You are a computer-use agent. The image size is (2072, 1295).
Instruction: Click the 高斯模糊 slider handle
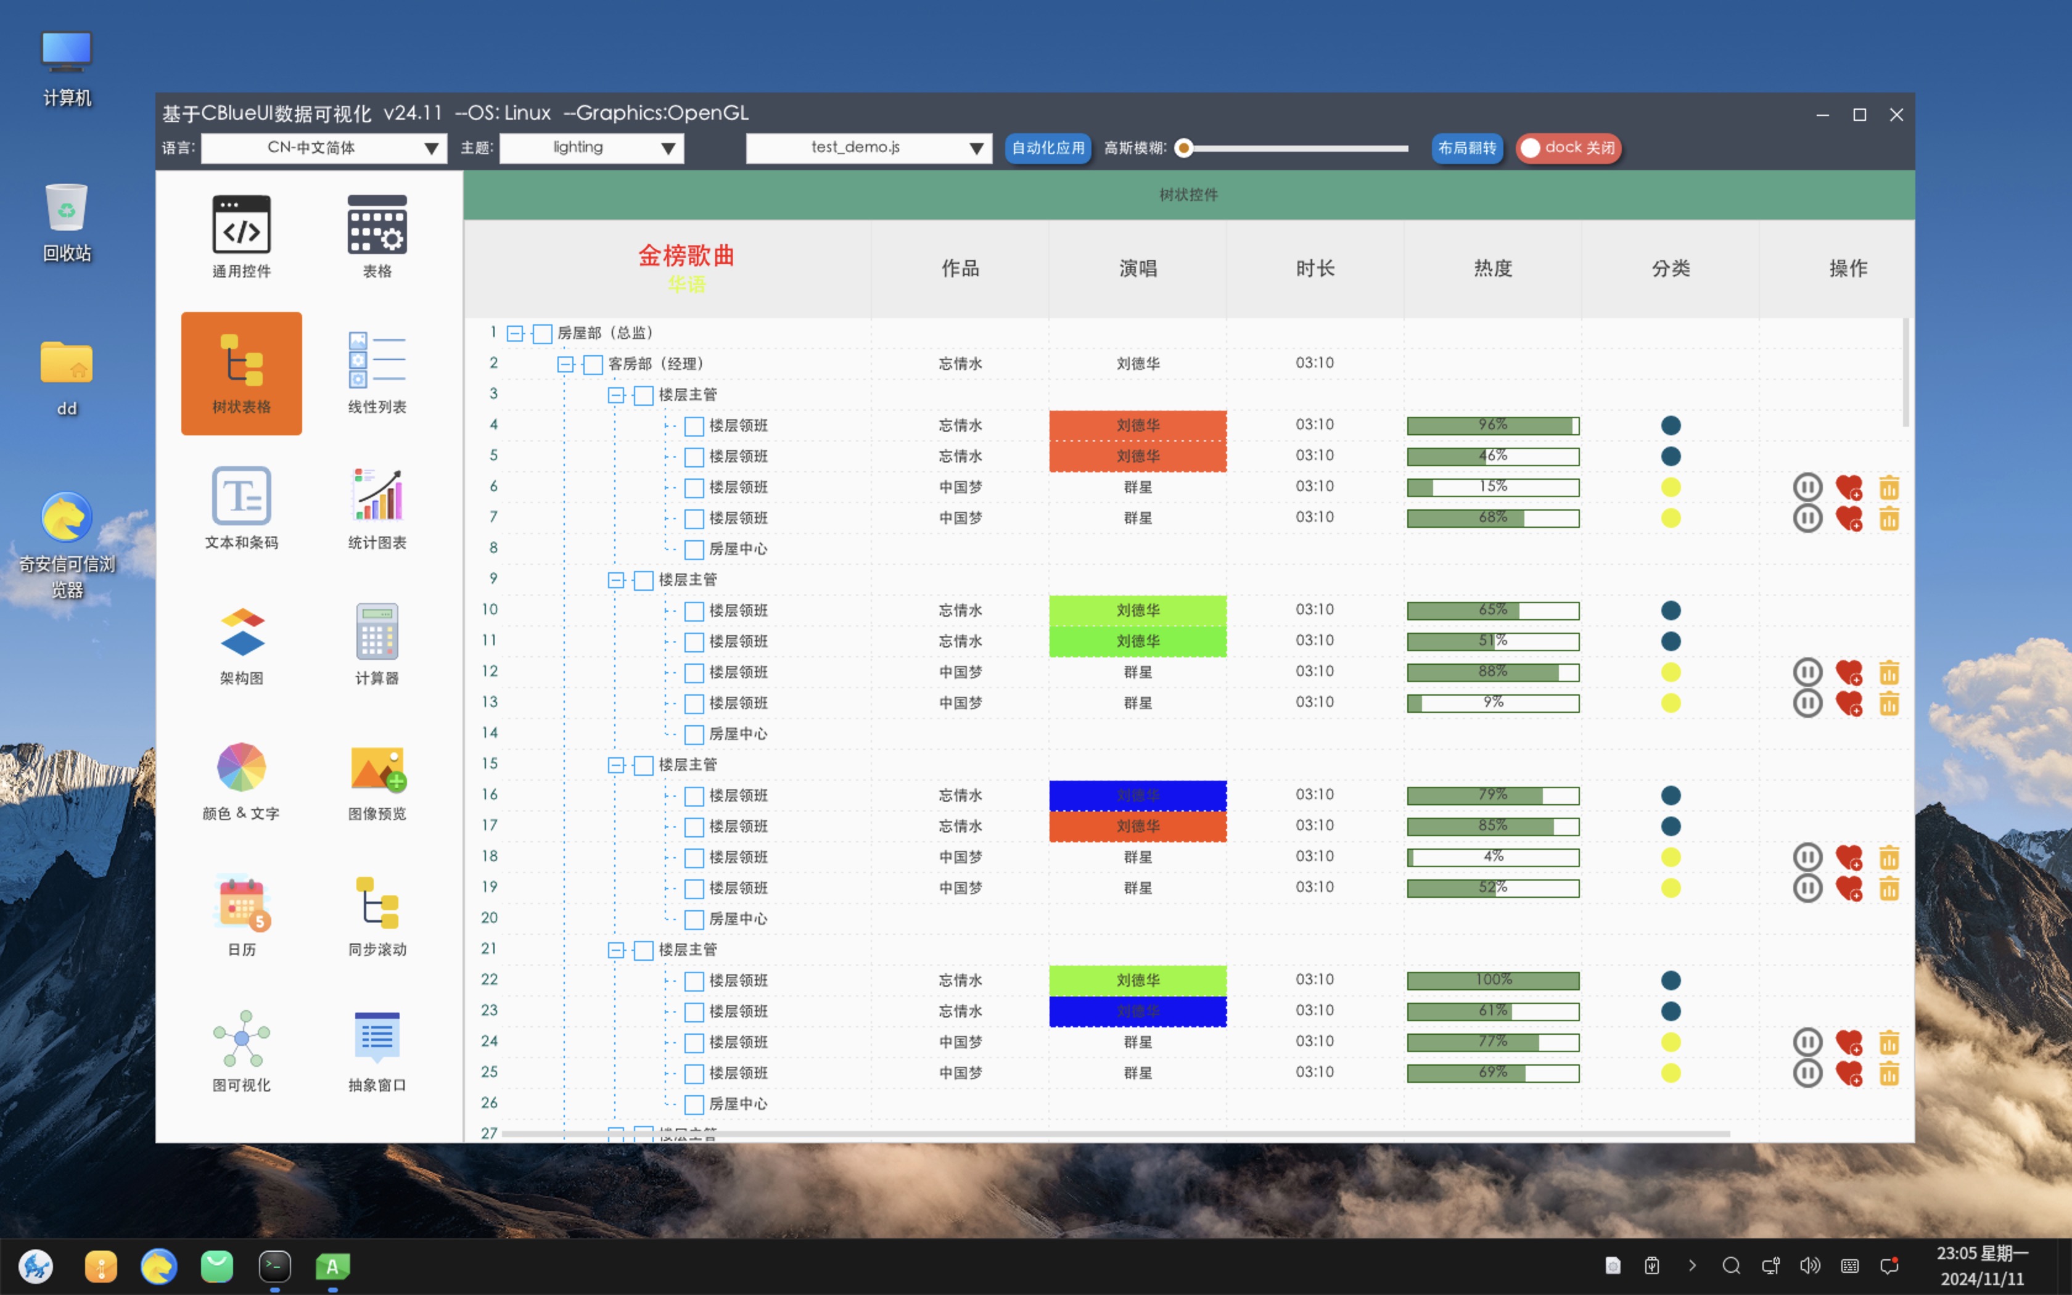1184,148
